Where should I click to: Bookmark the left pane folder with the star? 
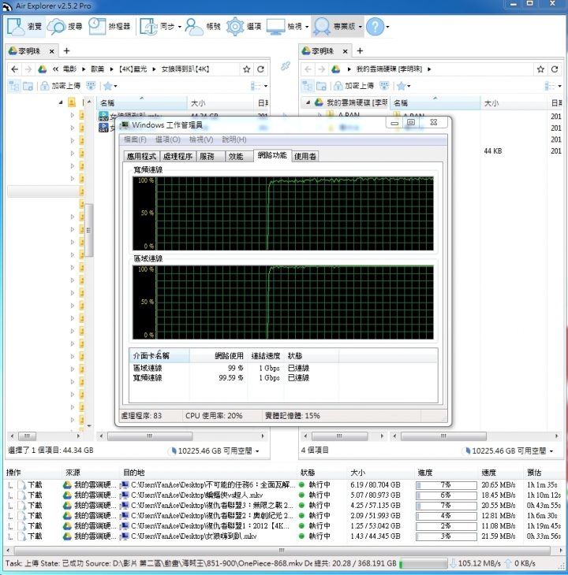click(247, 69)
